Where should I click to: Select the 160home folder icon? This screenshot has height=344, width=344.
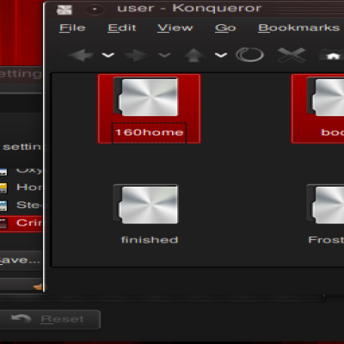tap(145, 96)
